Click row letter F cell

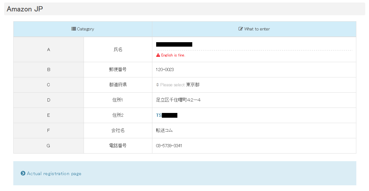point(48,130)
